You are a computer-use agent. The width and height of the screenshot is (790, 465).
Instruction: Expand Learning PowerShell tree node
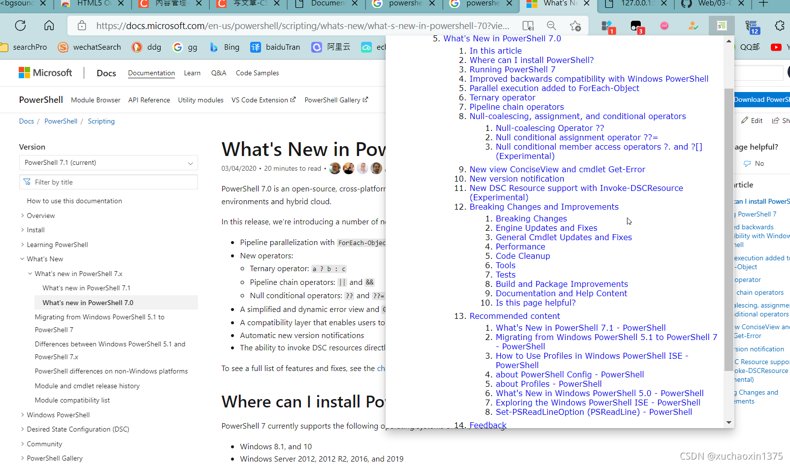[23, 245]
